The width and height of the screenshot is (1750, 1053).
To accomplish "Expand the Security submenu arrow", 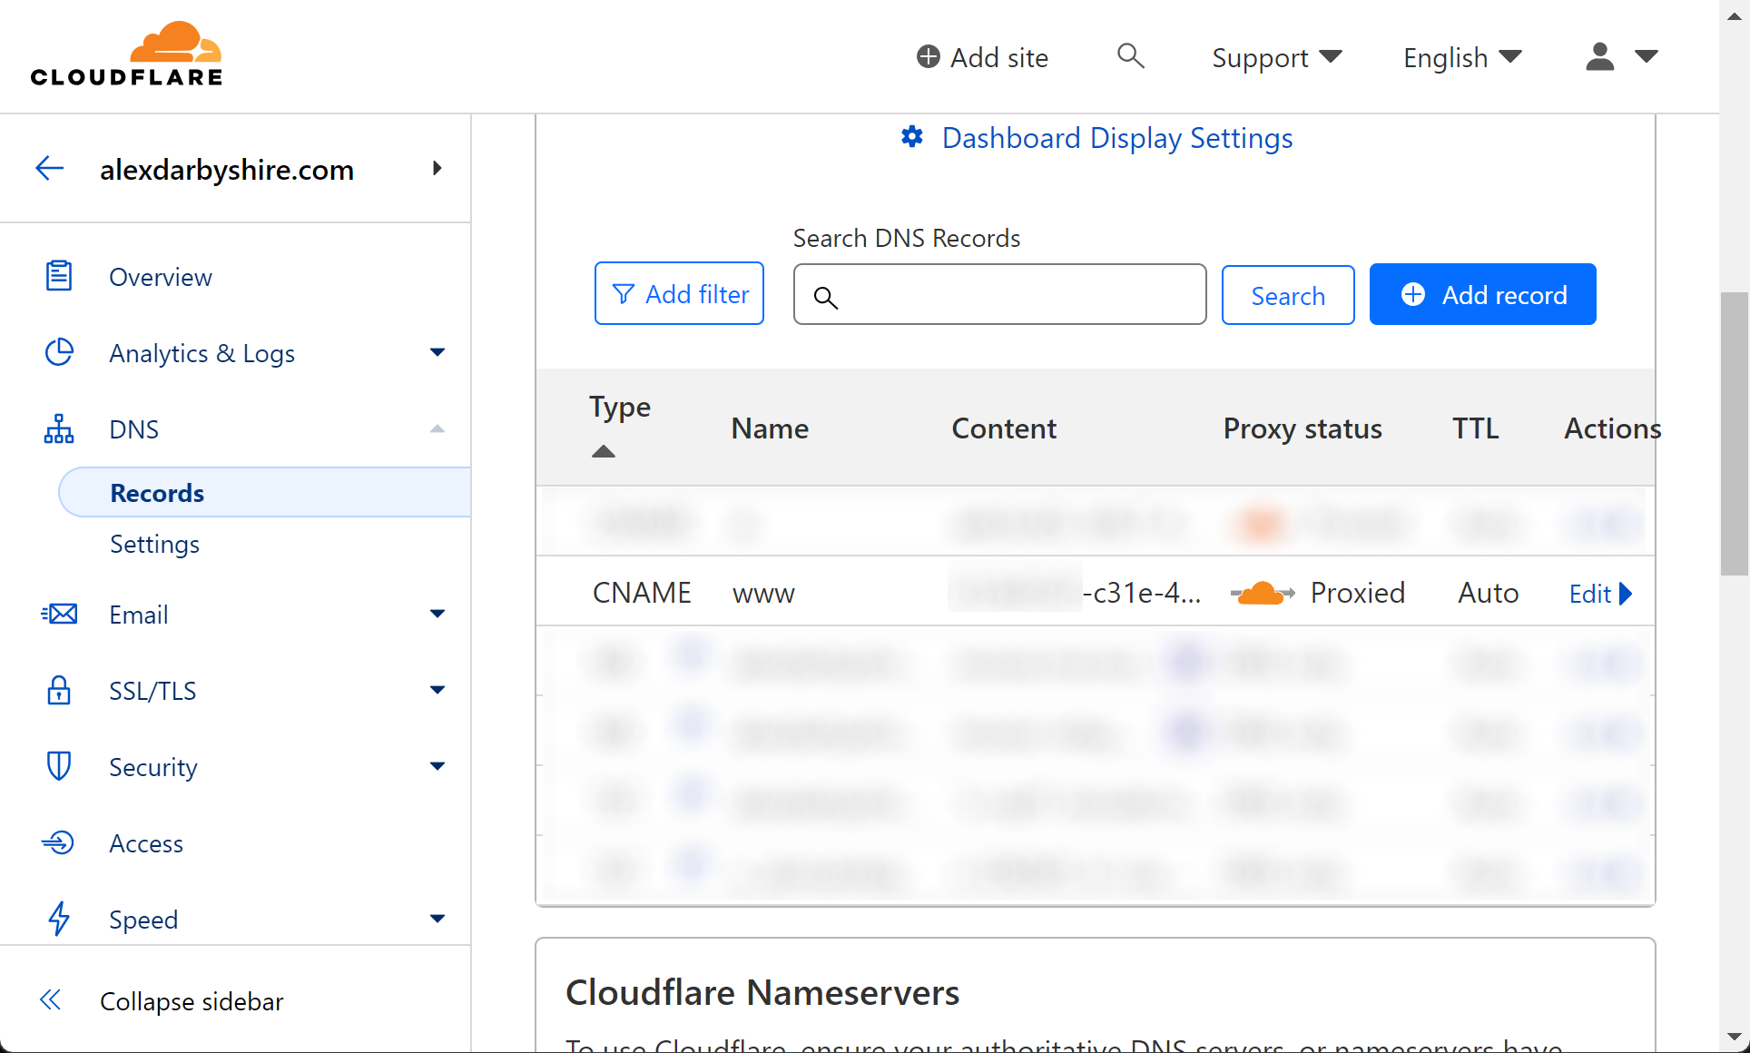I will coord(437,766).
